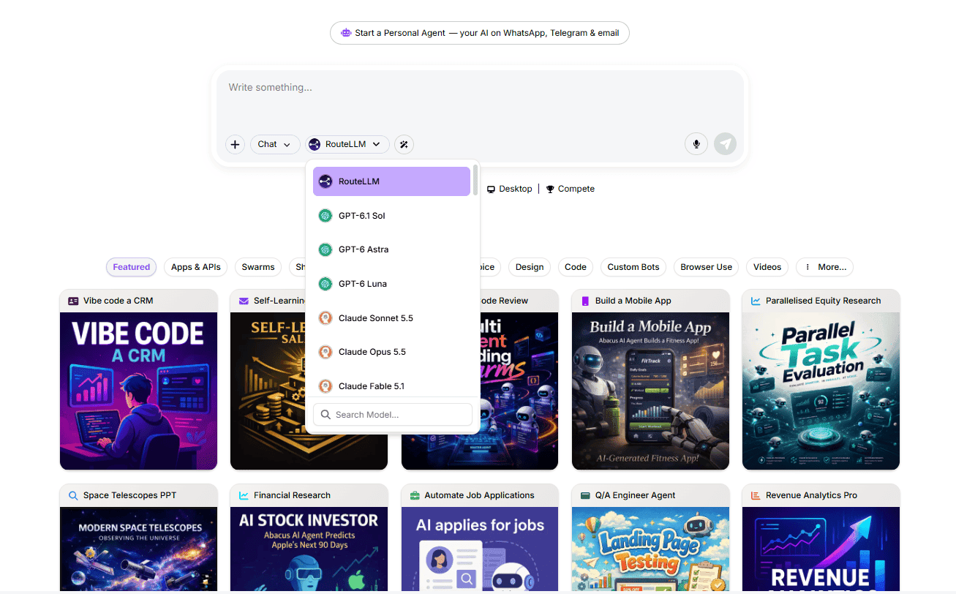Open the Parallel Task Evaluation thumbnail

[821, 391]
